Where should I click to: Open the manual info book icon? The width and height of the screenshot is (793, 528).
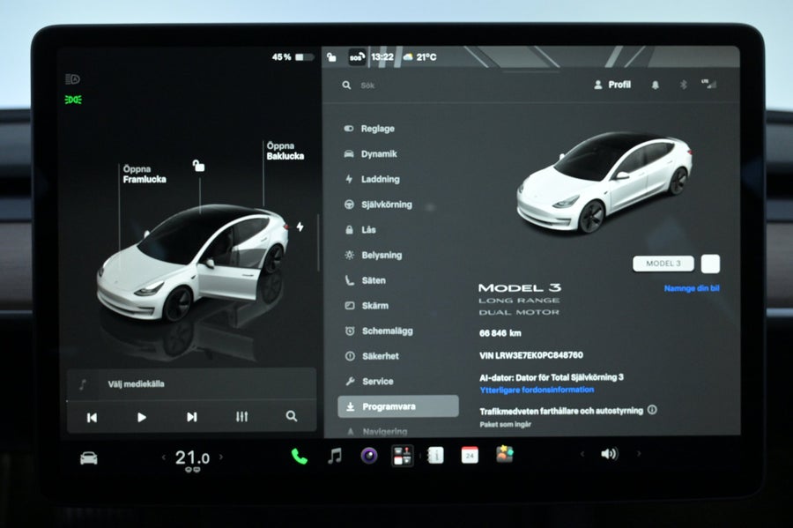tap(435, 456)
